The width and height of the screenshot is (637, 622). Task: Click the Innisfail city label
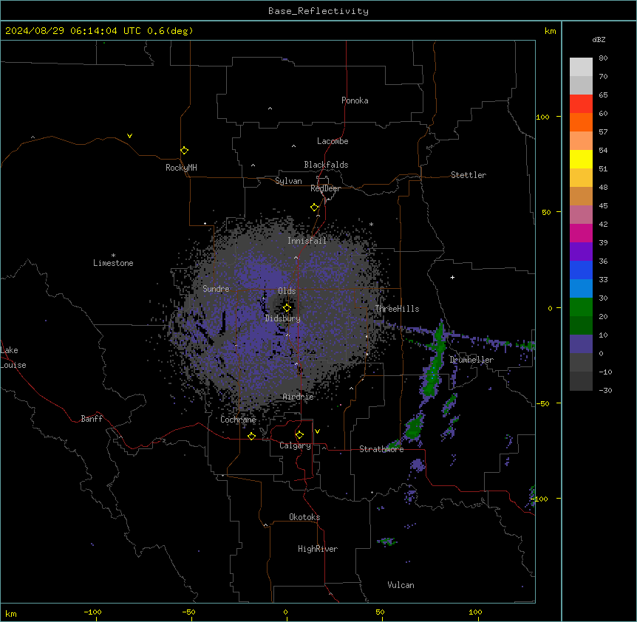tap(307, 241)
